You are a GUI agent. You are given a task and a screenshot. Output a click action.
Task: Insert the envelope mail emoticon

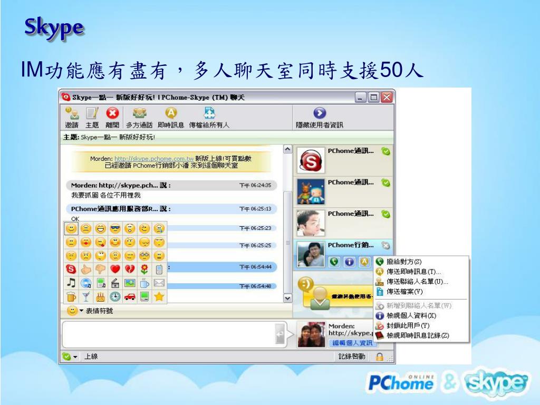point(159,283)
